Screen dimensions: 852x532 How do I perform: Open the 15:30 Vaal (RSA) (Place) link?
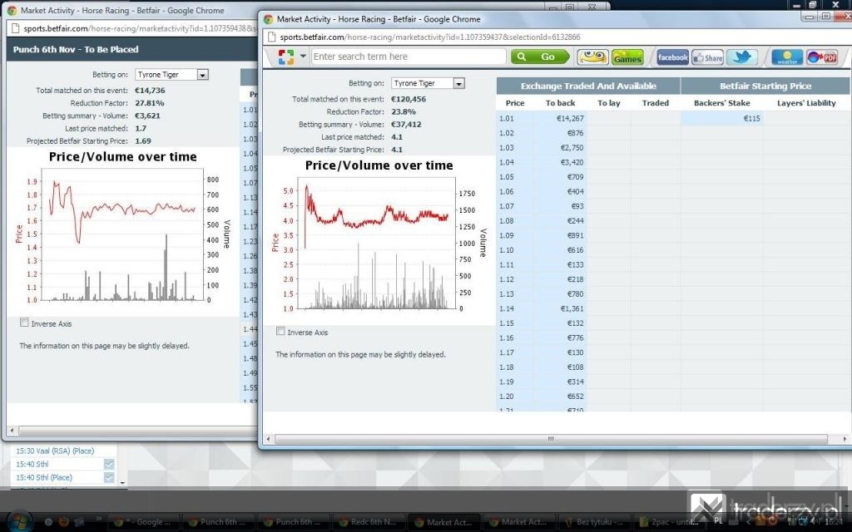tap(55, 451)
